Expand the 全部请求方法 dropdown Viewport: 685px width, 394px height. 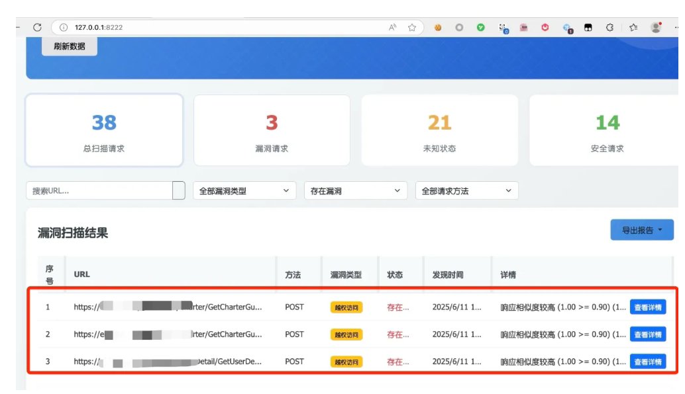[x=466, y=191]
